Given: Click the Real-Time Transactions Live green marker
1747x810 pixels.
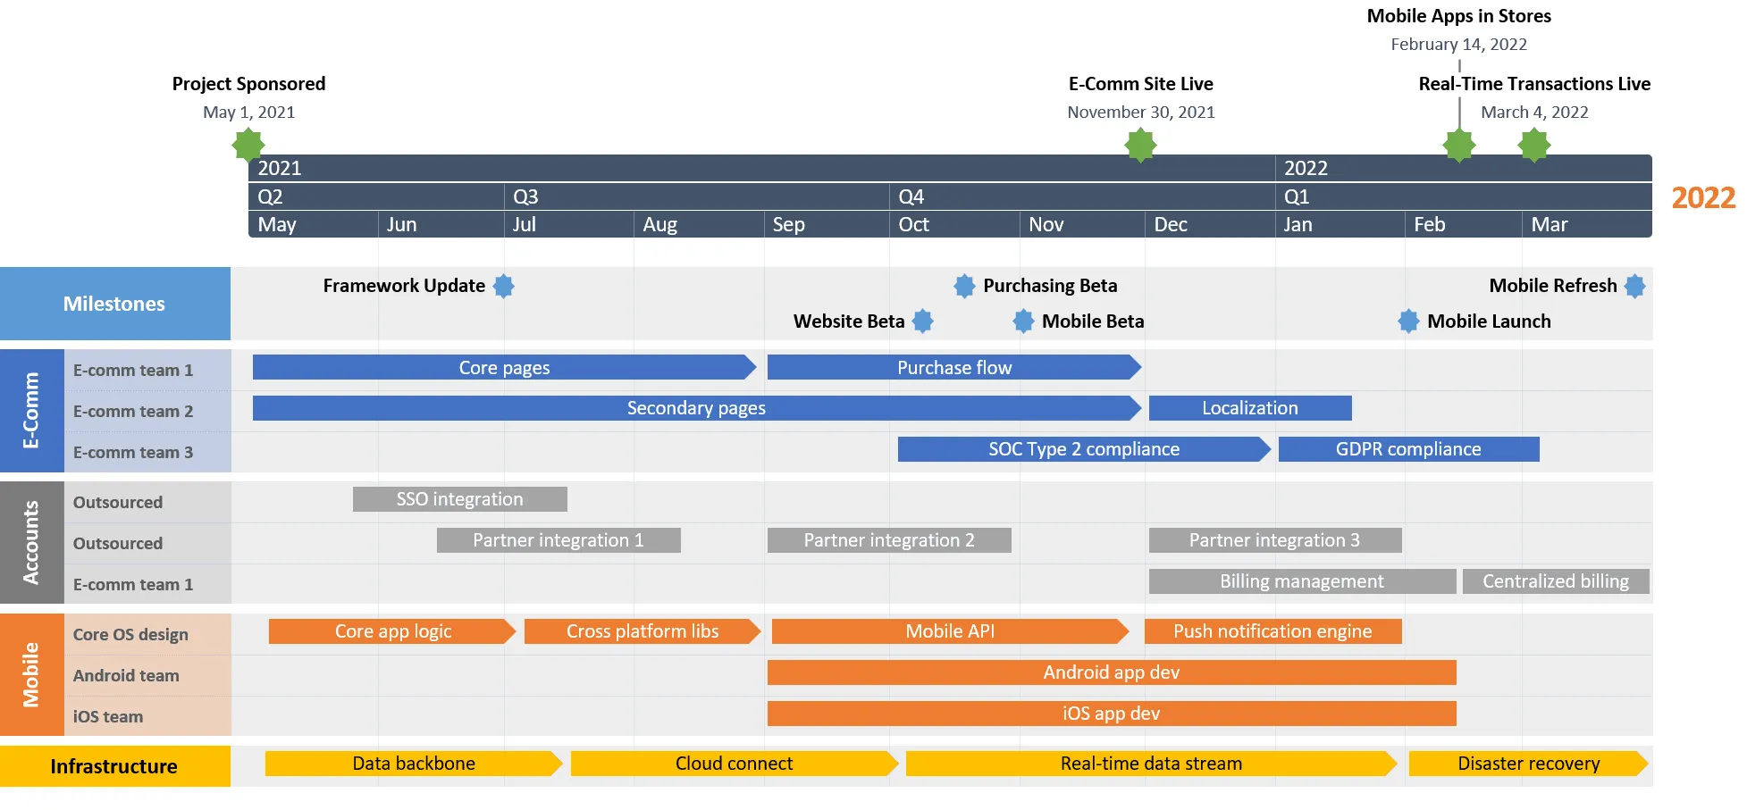Looking at the screenshot, I should coord(1534,145).
